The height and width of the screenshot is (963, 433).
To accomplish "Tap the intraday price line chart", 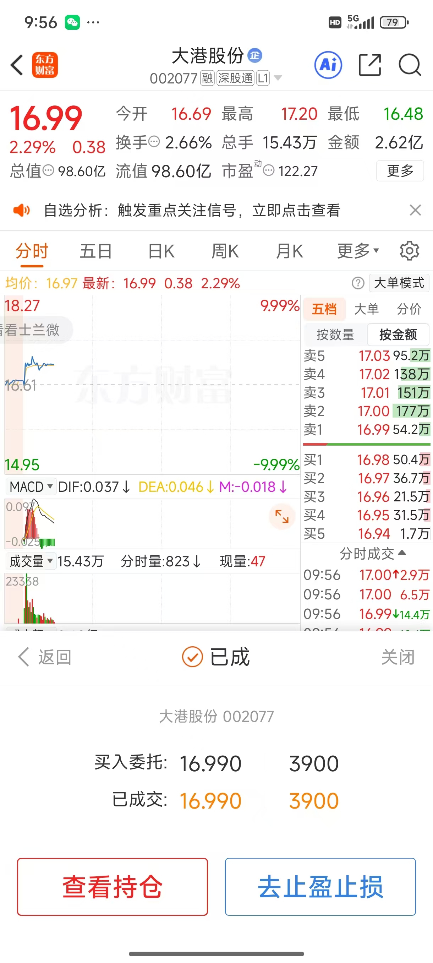I will coord(152,385).
